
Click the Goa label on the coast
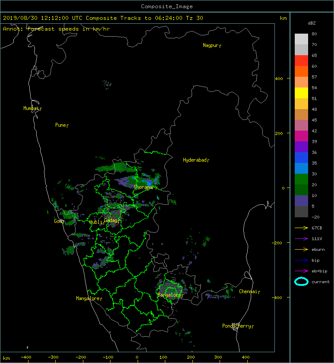point(58,221)
